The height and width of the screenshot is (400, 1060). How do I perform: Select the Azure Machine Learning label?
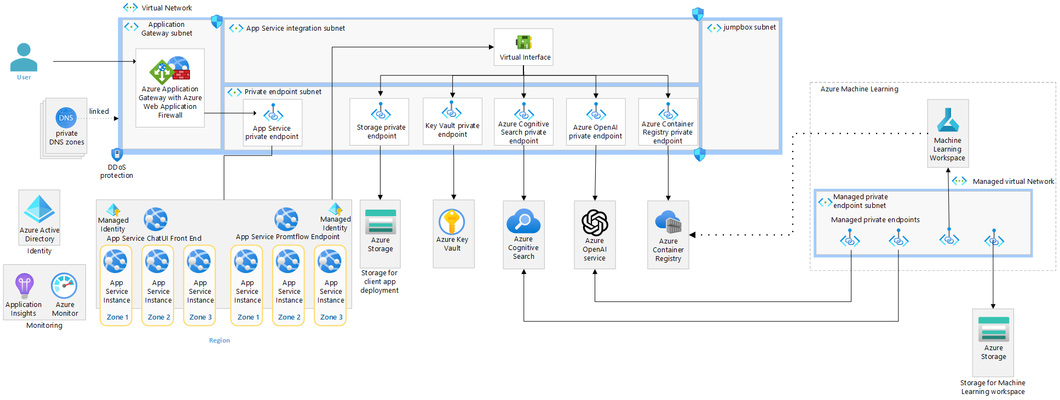click(x=860, y=89)
